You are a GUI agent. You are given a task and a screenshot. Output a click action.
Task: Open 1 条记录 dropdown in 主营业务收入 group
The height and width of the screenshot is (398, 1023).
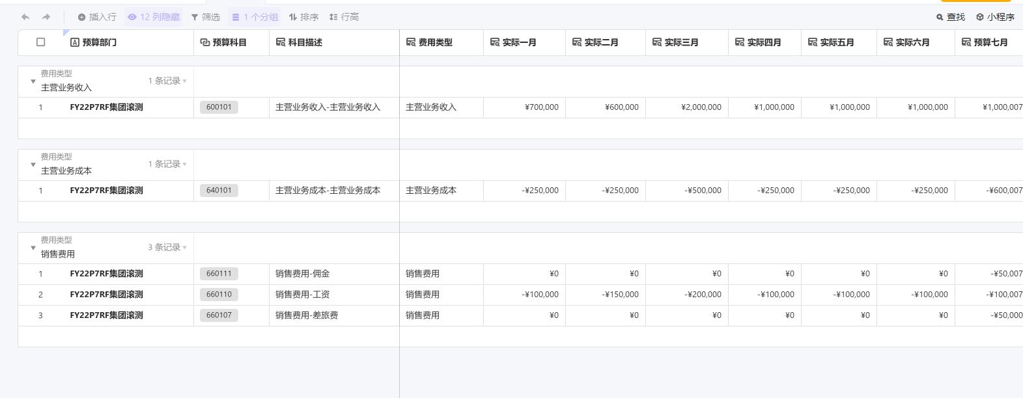point(167,81)
